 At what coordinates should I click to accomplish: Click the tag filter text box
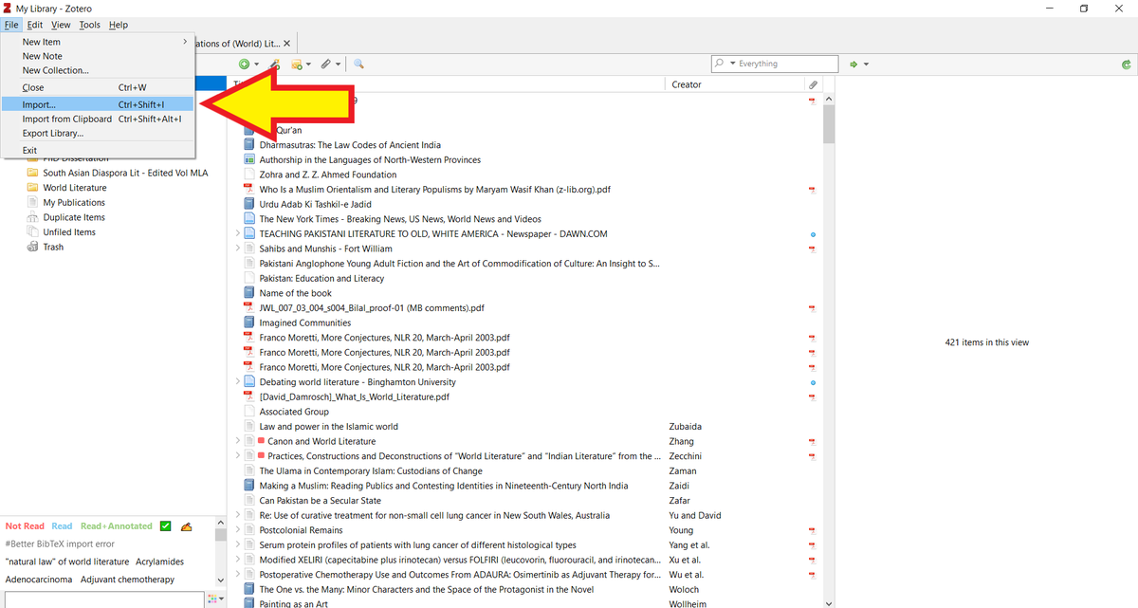click(102, 599)
